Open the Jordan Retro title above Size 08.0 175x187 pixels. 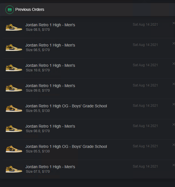coord(50,126)
